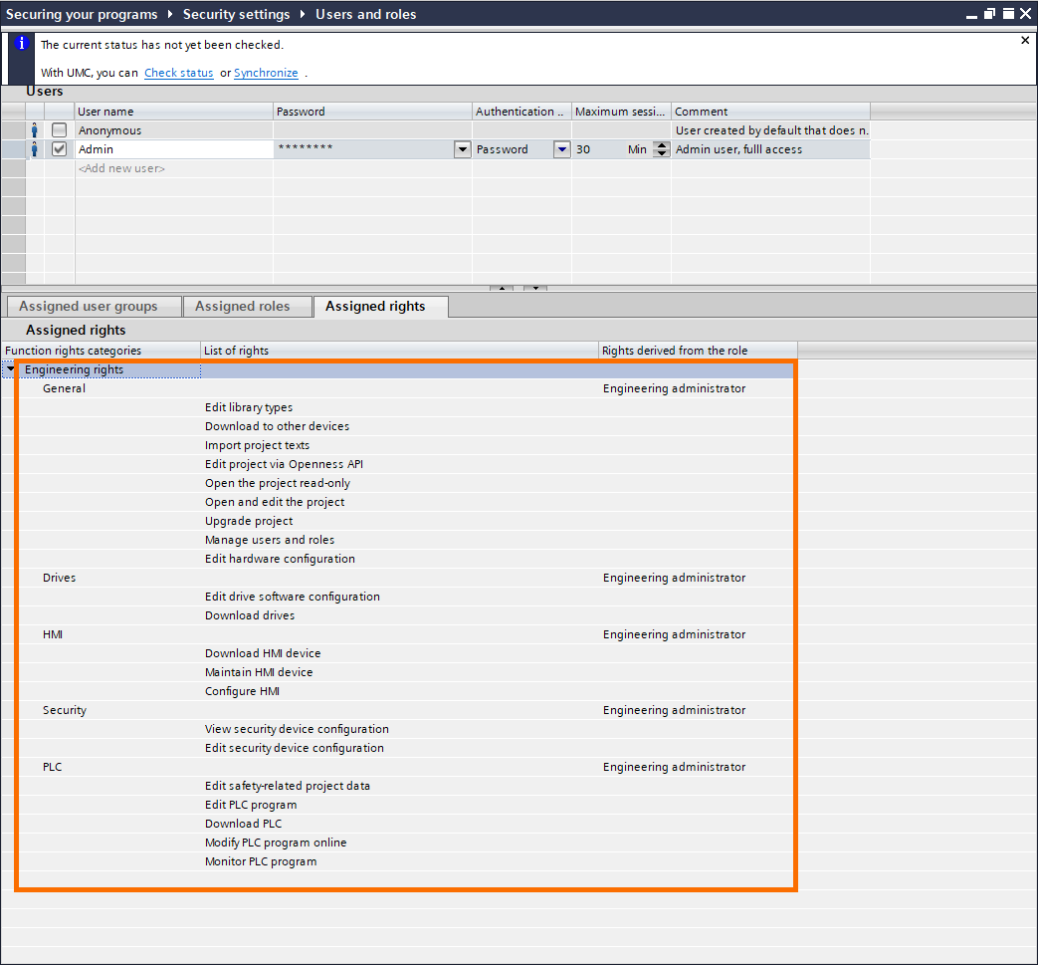Switch to the Assigned user groups tab

click(x=93, y=306)
